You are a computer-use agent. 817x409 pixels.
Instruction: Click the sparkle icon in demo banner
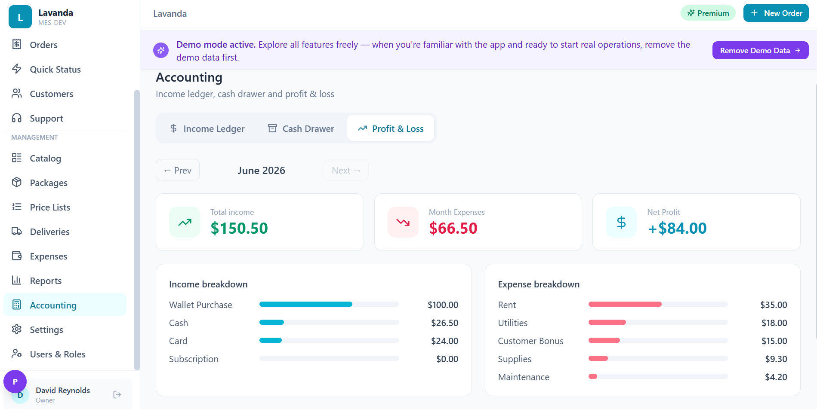click(x=161, y=50)
